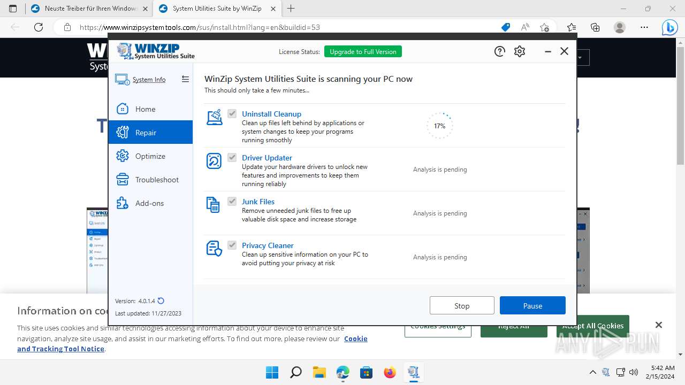Open Edge settings and more menu
Image resolution: width=685 pixels, height=385 pixels.
click(x=644, y=27)
